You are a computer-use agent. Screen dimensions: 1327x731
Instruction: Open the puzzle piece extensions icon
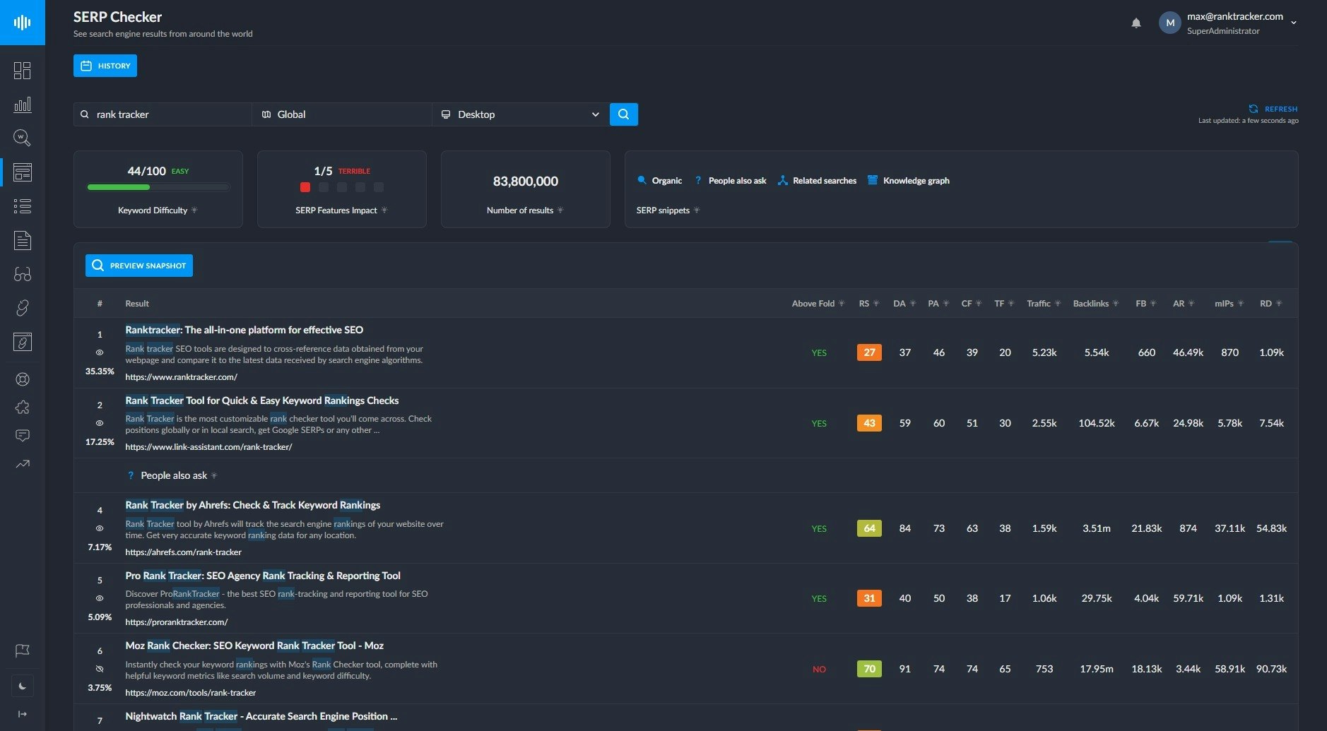(x=23, y=408)
